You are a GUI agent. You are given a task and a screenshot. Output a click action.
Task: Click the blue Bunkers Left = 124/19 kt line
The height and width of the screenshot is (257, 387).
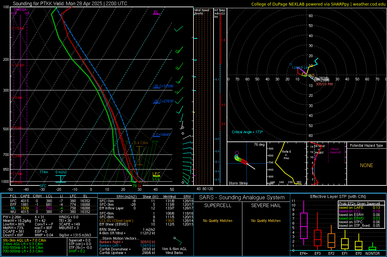point(127,246)
